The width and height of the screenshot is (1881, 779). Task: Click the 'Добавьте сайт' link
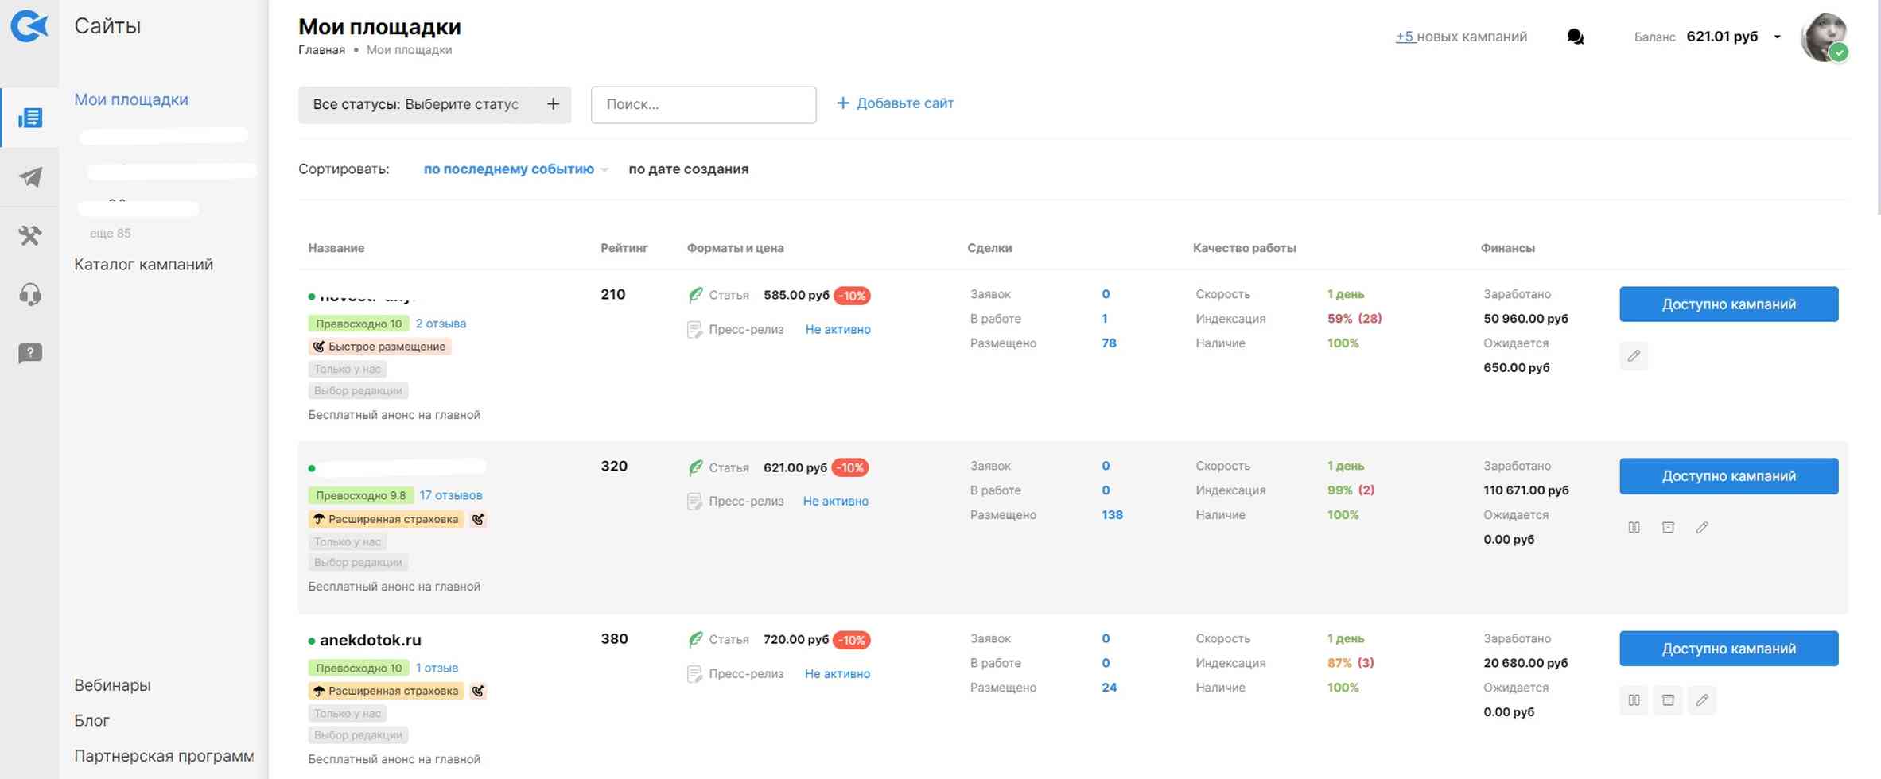[895, 103]
